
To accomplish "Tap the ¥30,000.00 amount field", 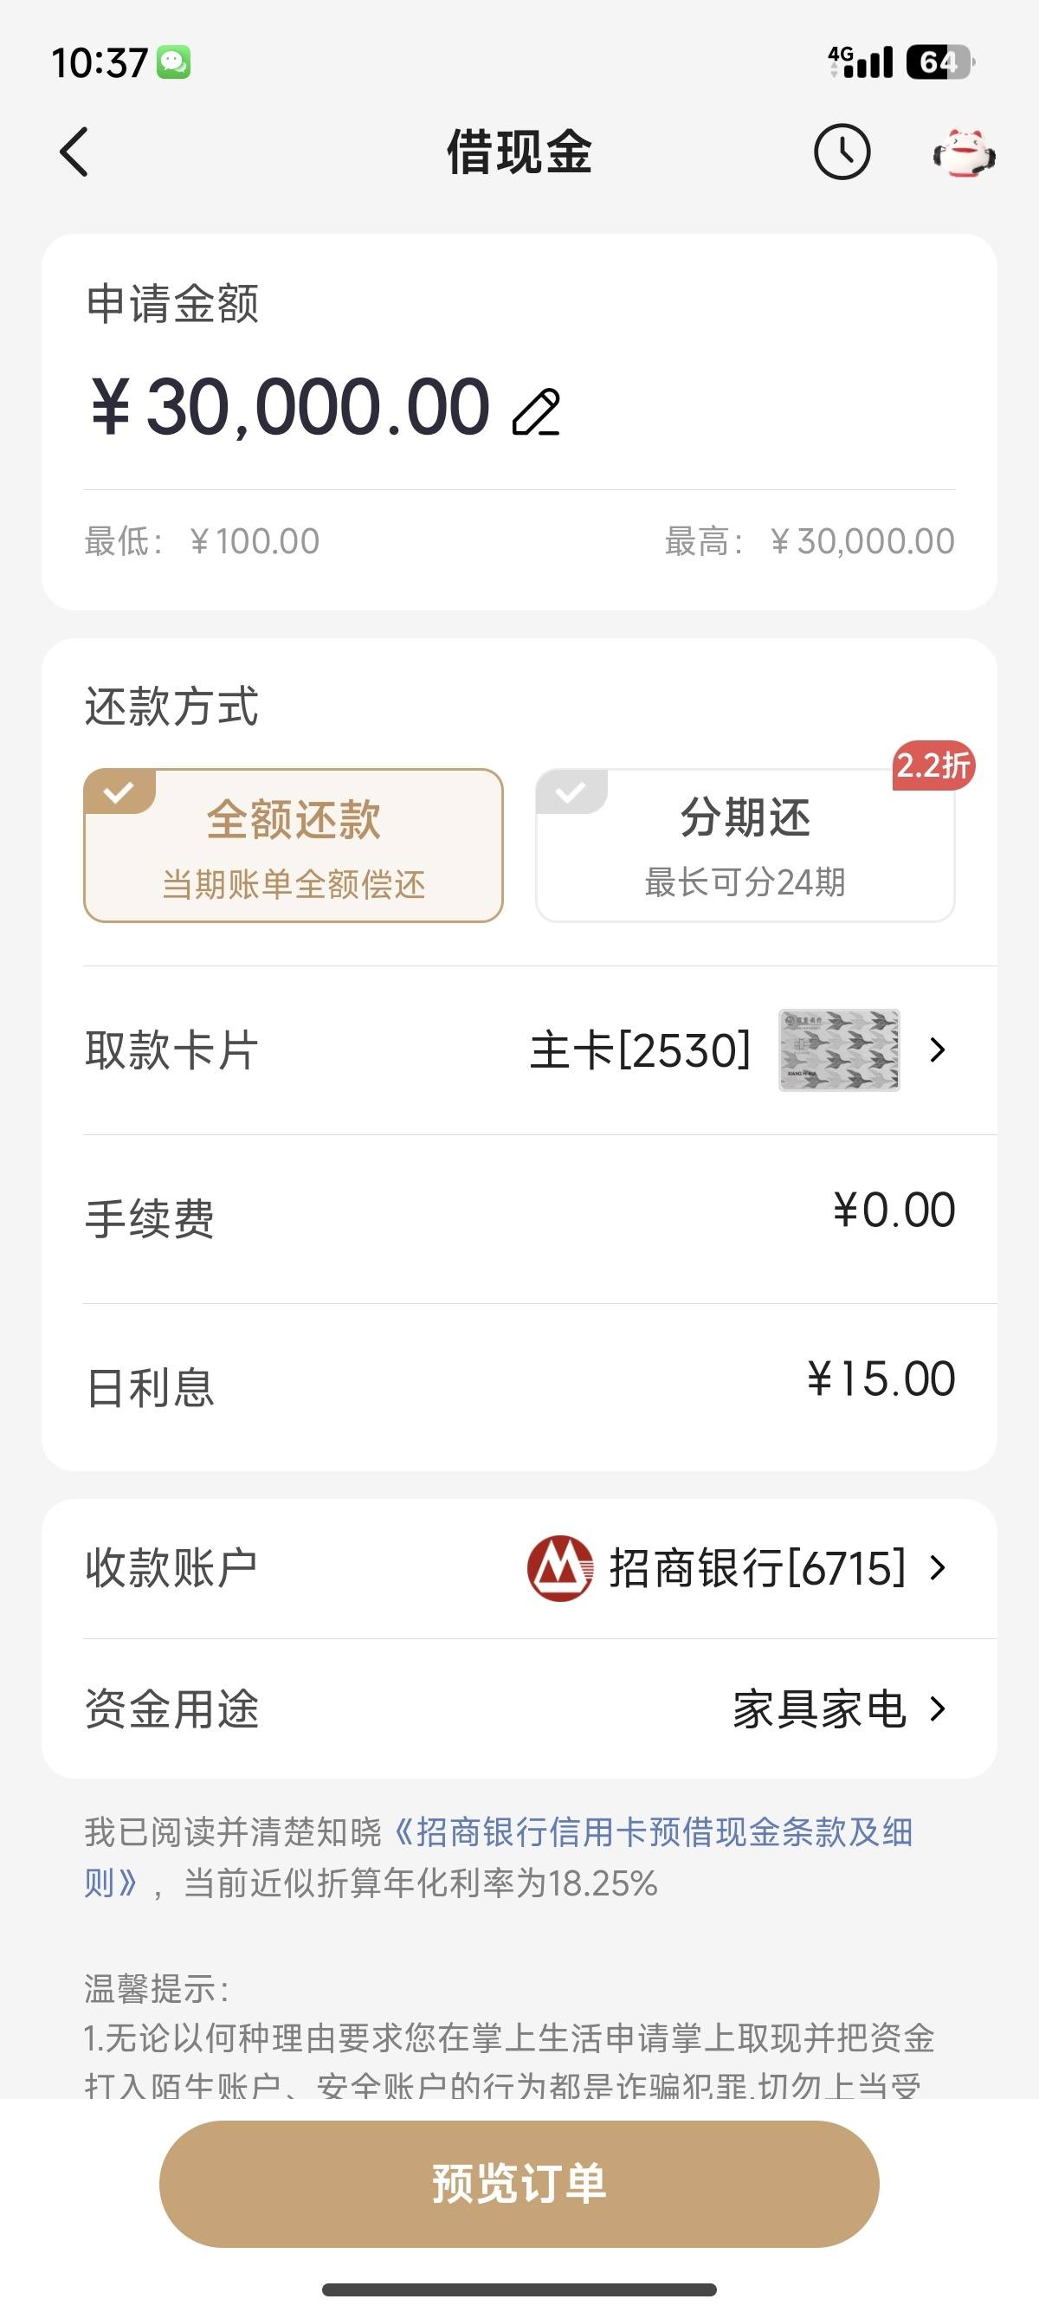I will coord(291,408).
